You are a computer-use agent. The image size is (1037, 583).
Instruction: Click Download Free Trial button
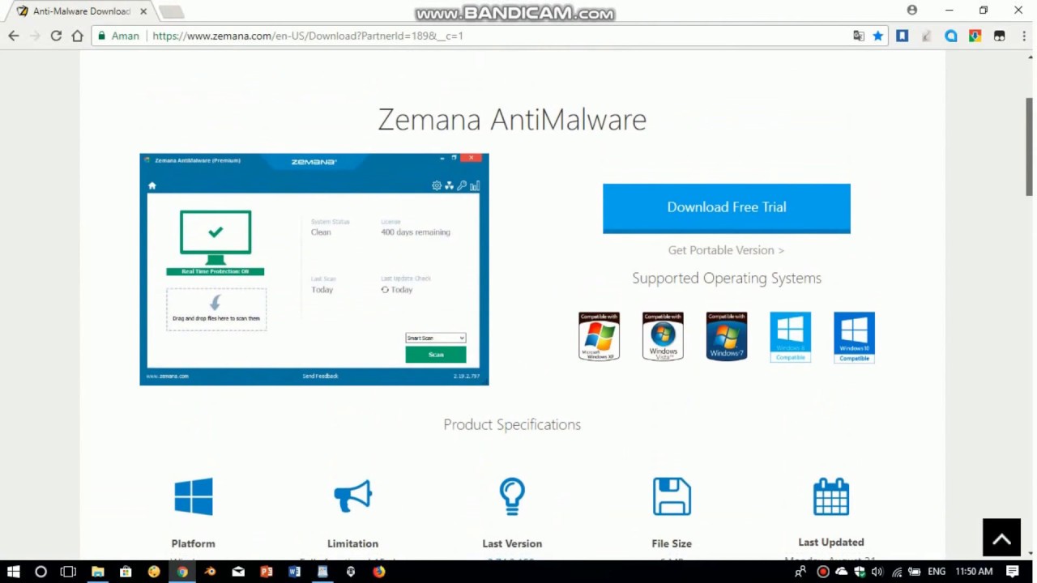pos(727,208)
